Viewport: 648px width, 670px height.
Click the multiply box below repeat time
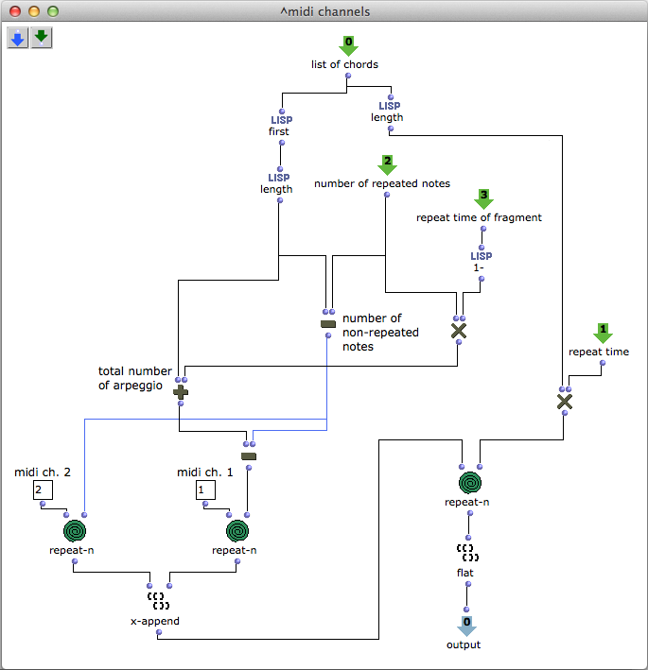point(564,402)
